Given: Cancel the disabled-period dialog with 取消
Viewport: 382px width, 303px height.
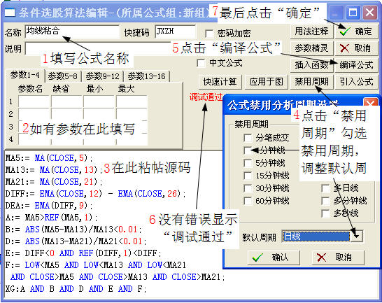Looking at the screenshot, I should point(338,258).
